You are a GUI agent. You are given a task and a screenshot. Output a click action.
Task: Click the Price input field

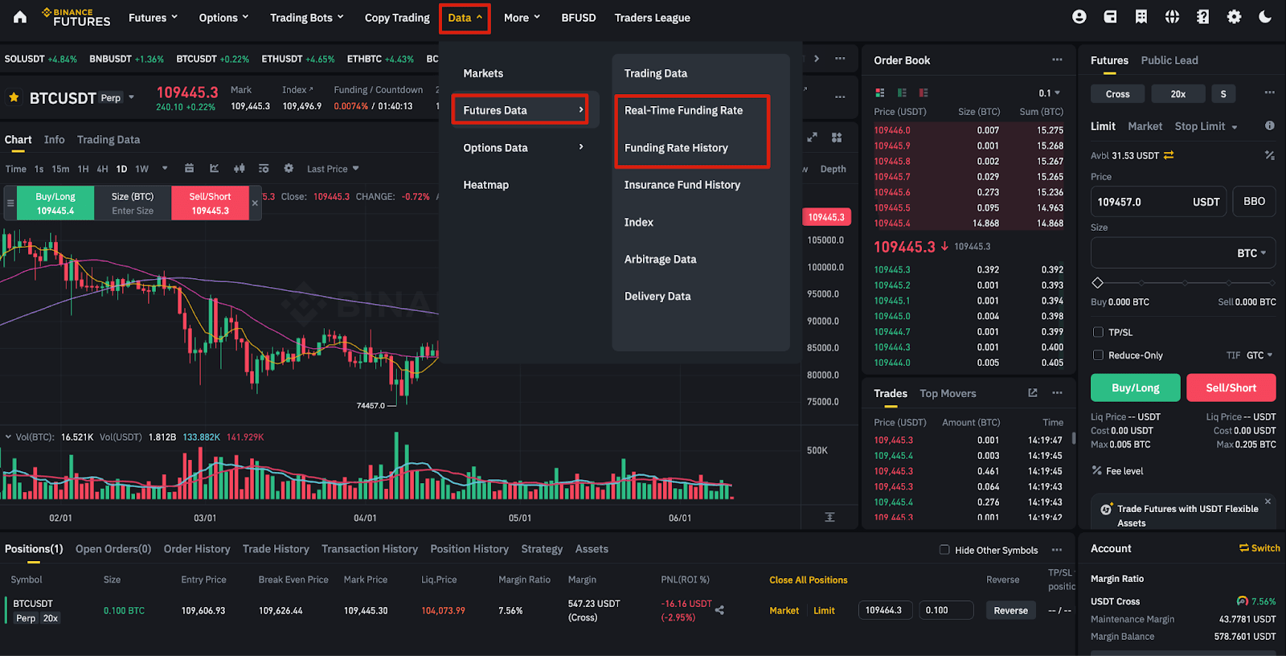tap(1159, 202)
